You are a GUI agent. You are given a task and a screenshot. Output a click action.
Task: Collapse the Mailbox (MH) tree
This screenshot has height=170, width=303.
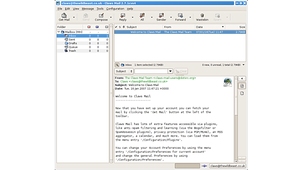58,32
